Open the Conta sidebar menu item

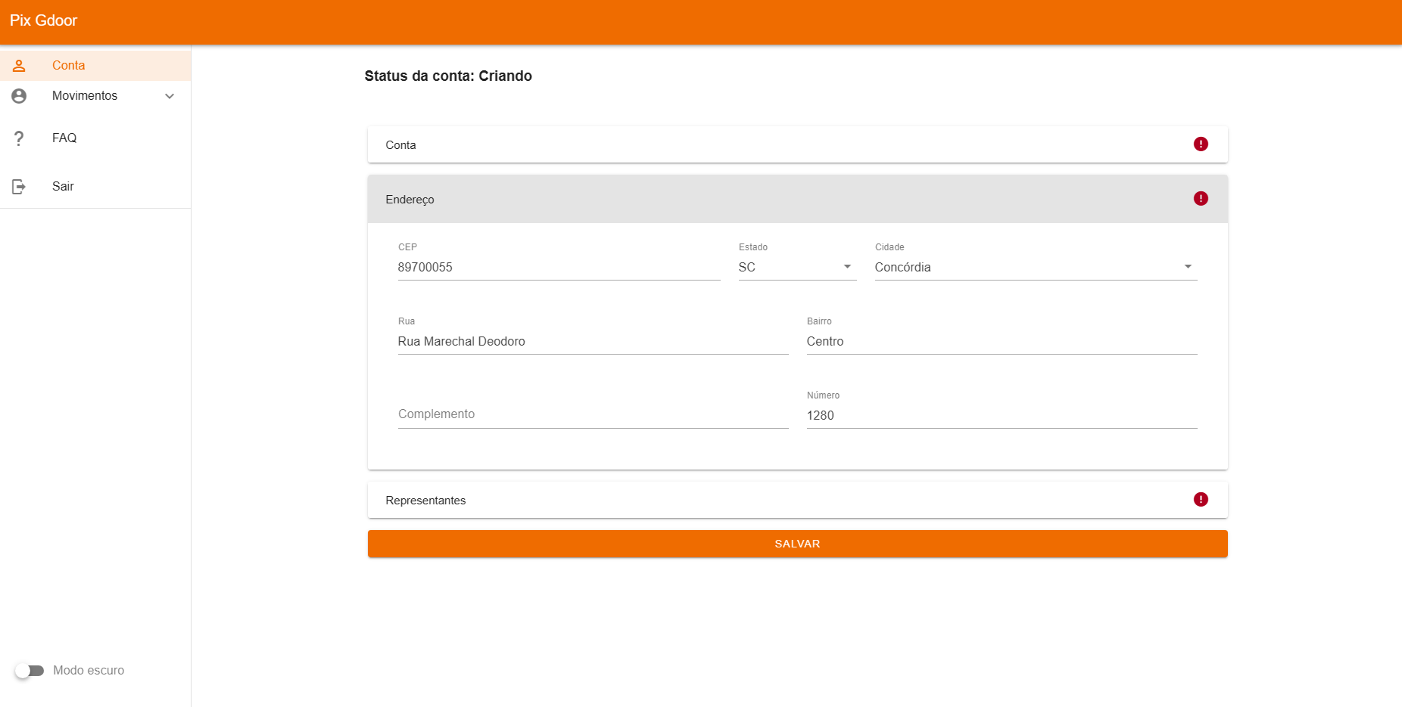tap(95, 66)
